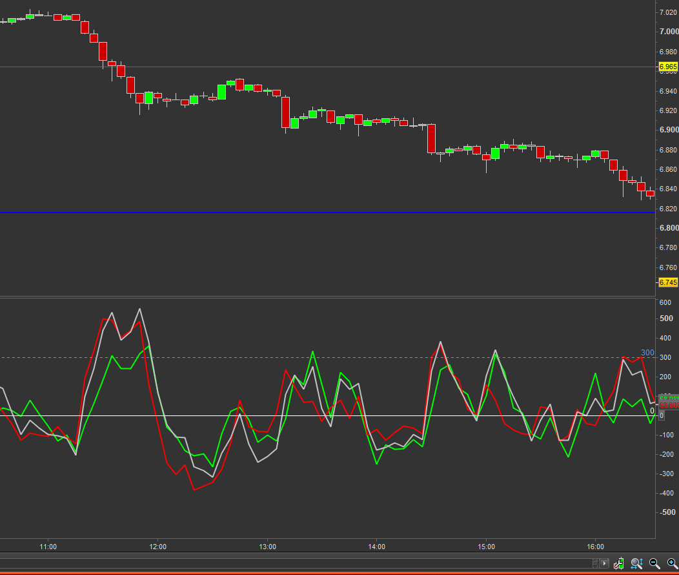Click the yellow 6.745 price label

coord(668,282)
